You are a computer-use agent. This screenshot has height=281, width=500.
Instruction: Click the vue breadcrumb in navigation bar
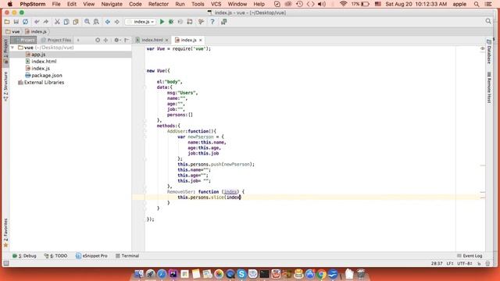tap(13, 31)
